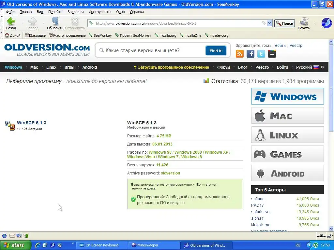Click the big Windows platform banner
The width and height of the screenshot is (334, 250).
click(x=287, y=96)
